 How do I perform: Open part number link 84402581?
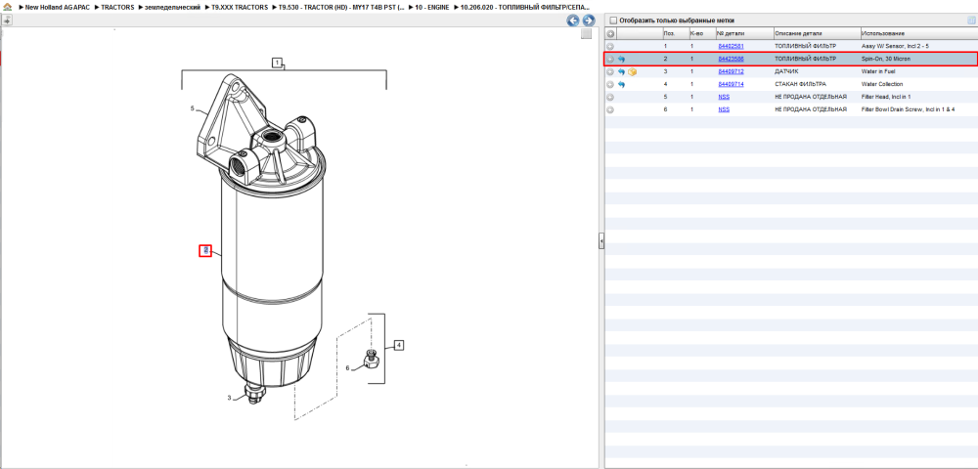[731, 46]
